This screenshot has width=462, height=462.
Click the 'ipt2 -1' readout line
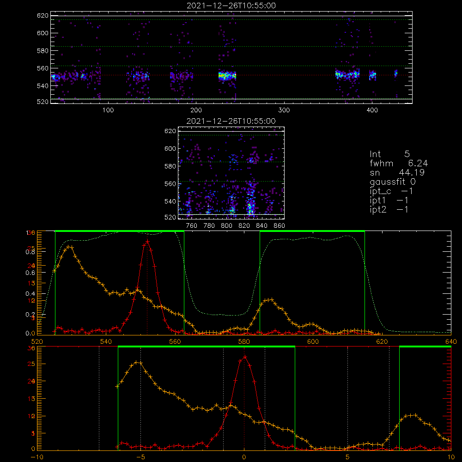389,209
